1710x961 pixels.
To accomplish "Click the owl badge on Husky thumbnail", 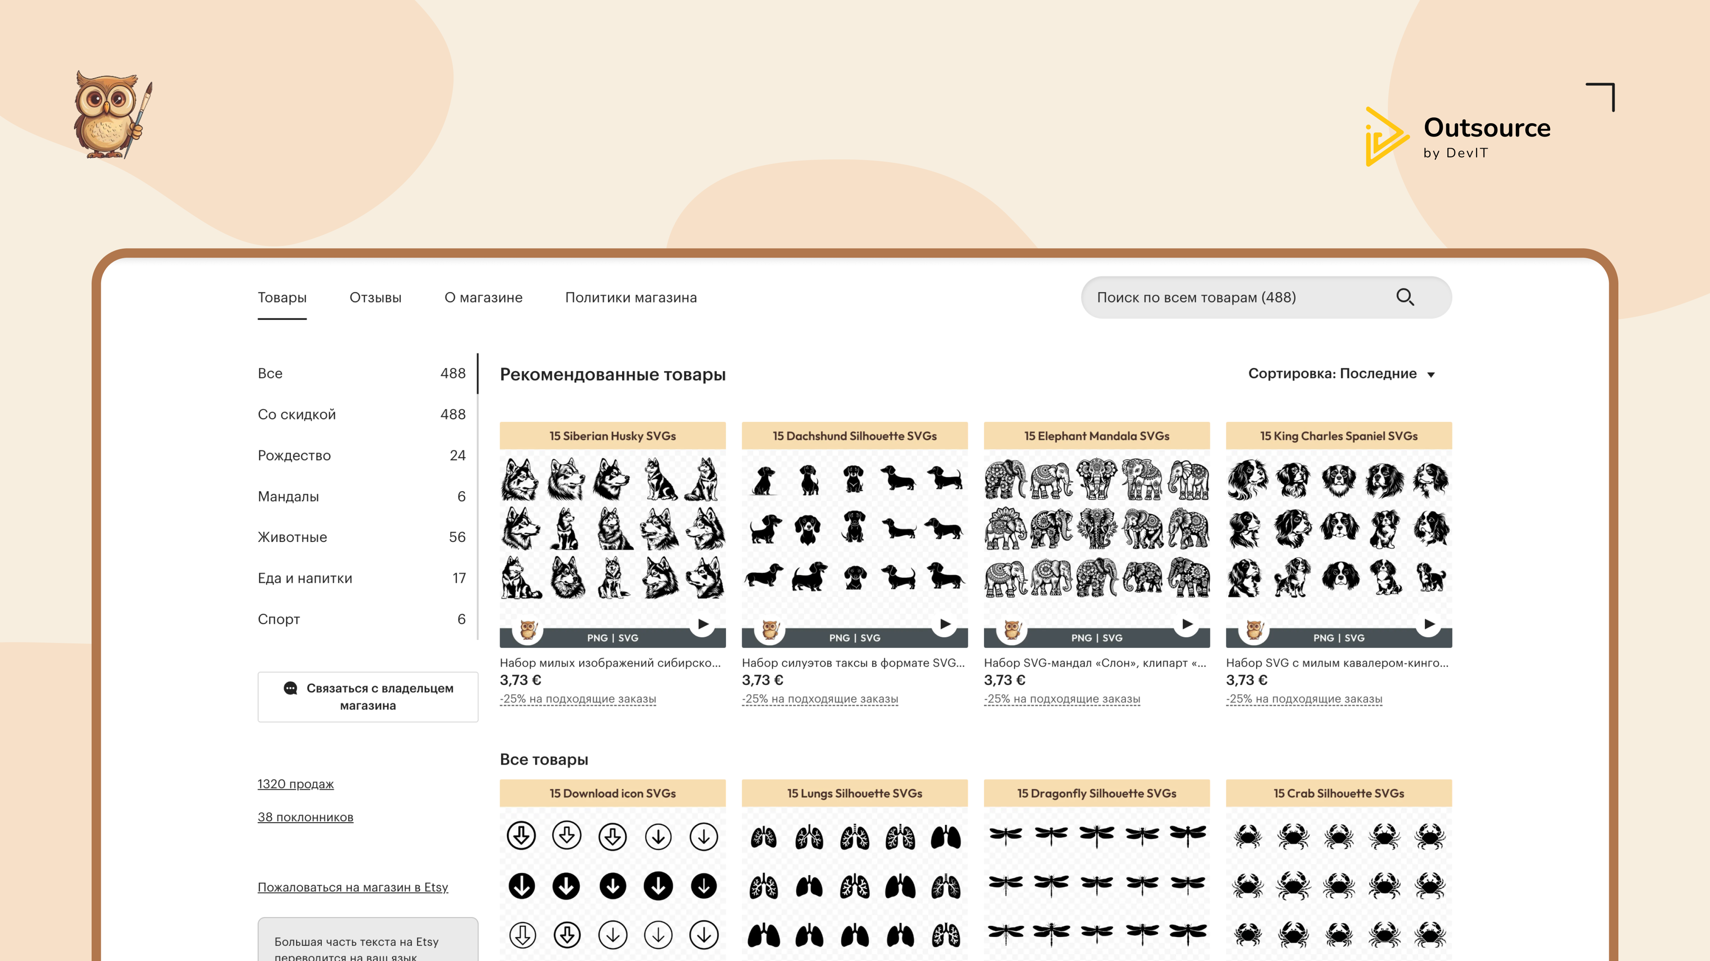I will click(529, 630).
